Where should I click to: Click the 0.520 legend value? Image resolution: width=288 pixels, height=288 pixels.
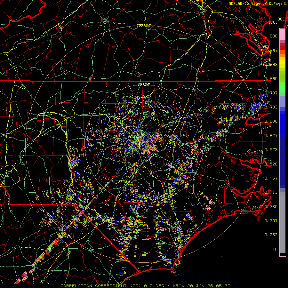pos(271,164)
